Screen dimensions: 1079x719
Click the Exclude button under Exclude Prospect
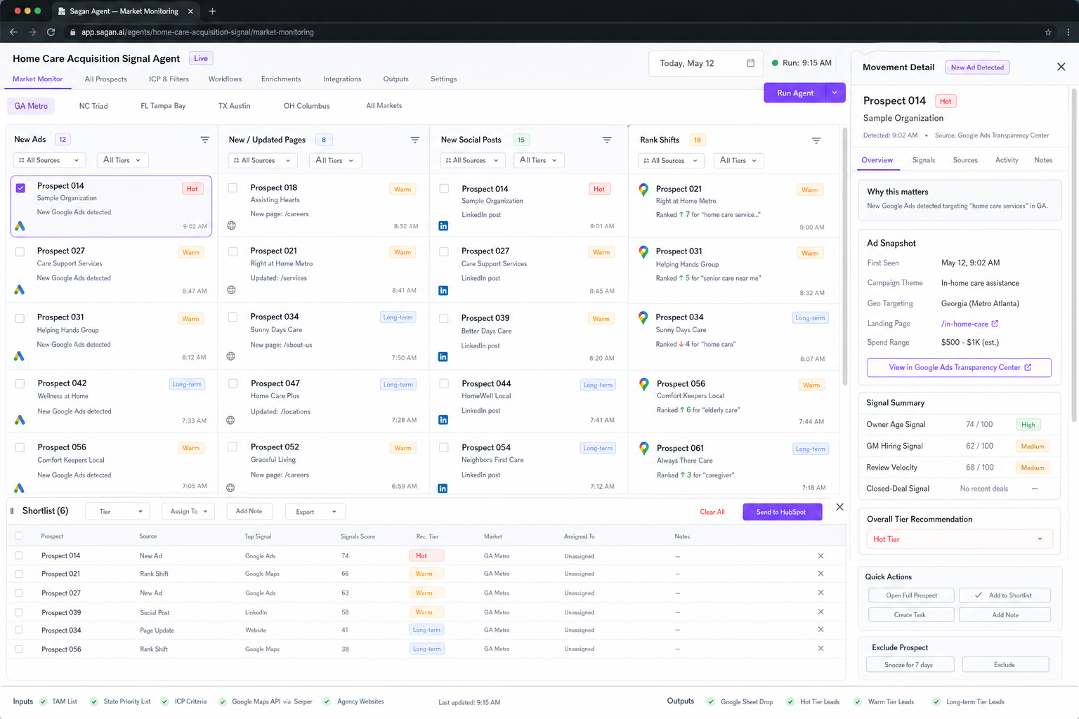[1005, 664]
